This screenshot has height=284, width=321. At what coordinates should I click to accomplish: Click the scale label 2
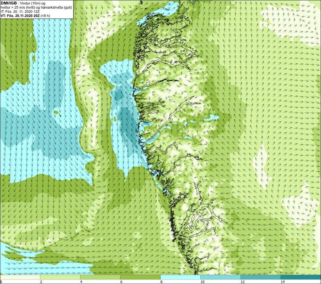pyautogui.click(x=41, y=282)
